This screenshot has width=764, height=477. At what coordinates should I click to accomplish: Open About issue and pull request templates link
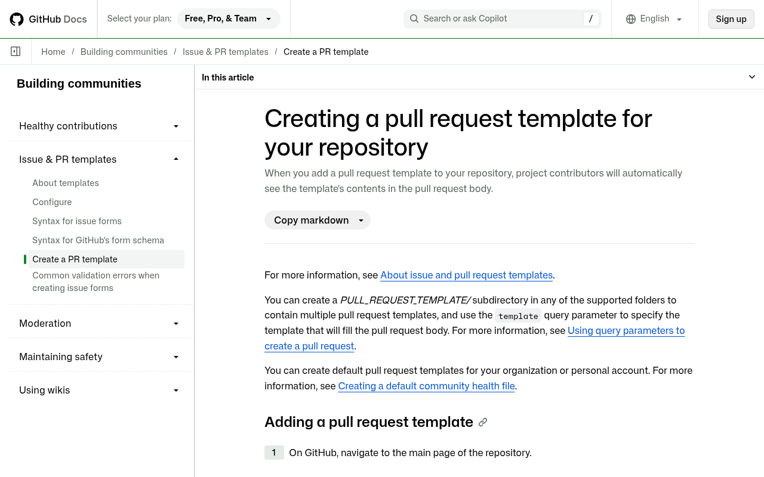[467, 275]
